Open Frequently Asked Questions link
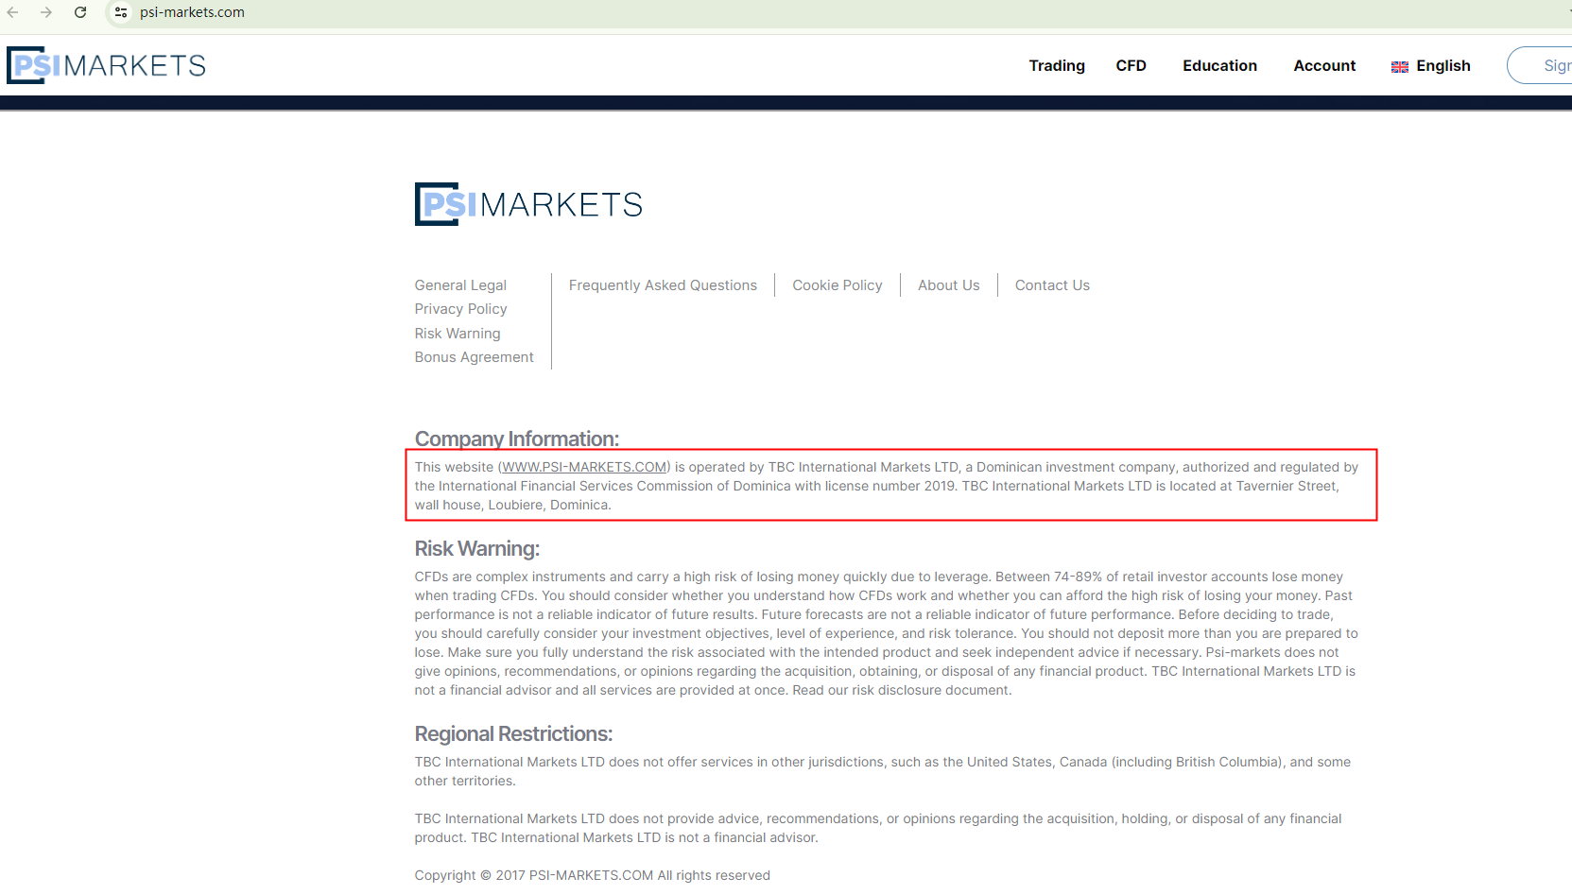Image resolution: width=1572 pixels, height=895 pixels. (x=663, y=285)
